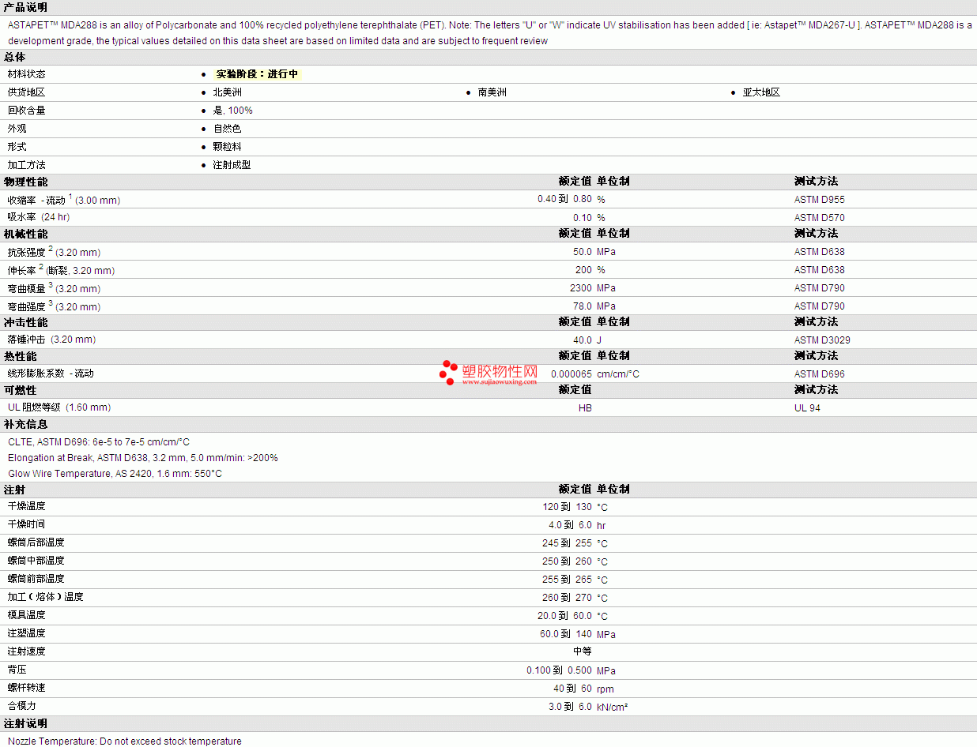
Task: Select the '螺杆转速' row label
Action: (x=26, y=688)
